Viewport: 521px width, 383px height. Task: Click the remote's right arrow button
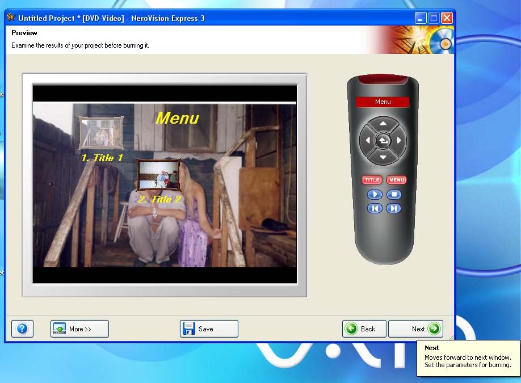(x=399, y=141)
